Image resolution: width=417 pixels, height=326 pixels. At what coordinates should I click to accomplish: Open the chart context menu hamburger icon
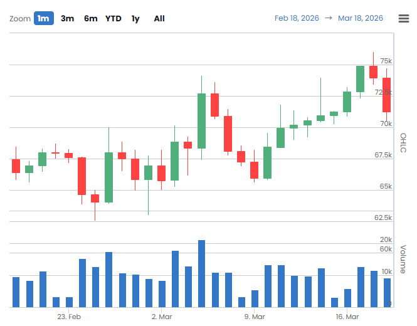[404, 18]
